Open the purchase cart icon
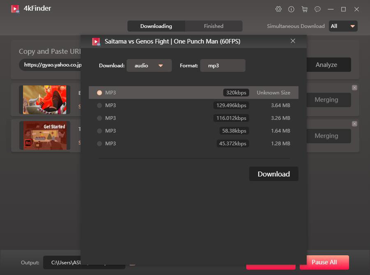370x275 pixels. pyautogui.click(x=305, y=9)
